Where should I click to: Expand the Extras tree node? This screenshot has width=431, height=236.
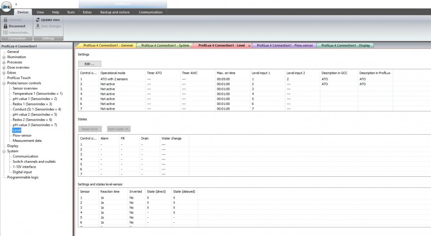pos(4,73)
